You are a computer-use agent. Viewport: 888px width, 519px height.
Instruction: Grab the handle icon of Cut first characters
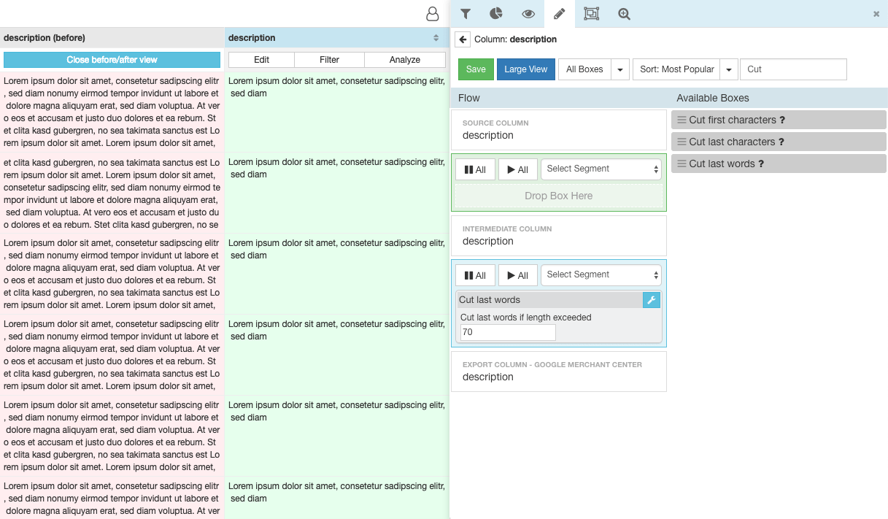pos(682,120)
